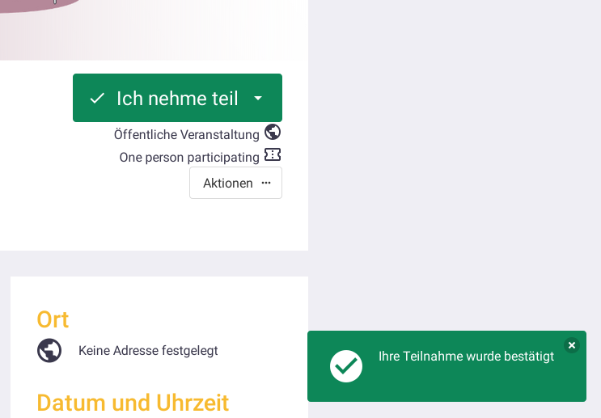
Task: Open the Aktionen menu
Action: click(x=228, y=183)
